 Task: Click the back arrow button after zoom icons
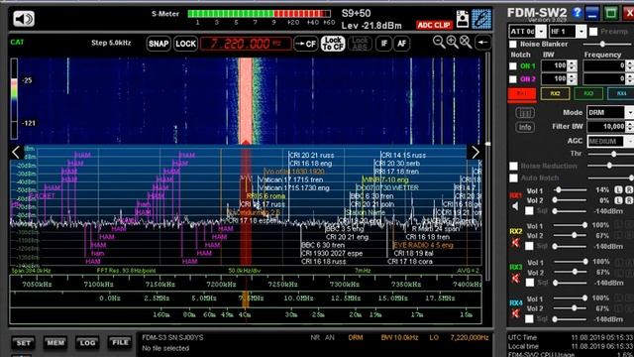point(482,42)
